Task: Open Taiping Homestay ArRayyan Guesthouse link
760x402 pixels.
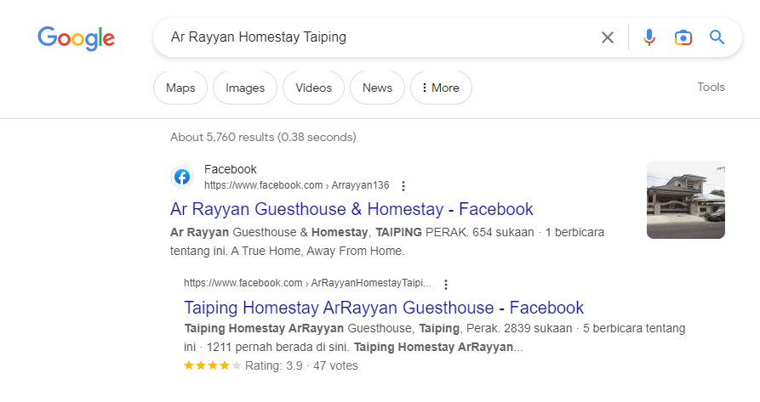Action: coord(384,308)
